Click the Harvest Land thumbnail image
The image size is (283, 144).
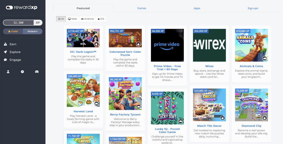(83, 91)
